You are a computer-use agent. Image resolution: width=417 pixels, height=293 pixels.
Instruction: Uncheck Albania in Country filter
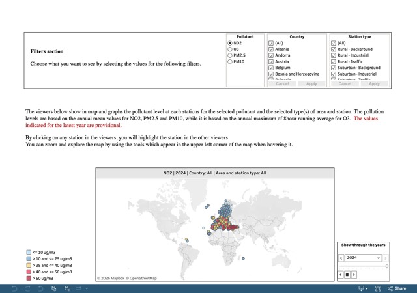coord(271,49)
